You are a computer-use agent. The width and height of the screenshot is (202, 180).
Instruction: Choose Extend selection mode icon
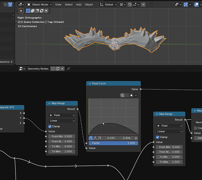32,11
